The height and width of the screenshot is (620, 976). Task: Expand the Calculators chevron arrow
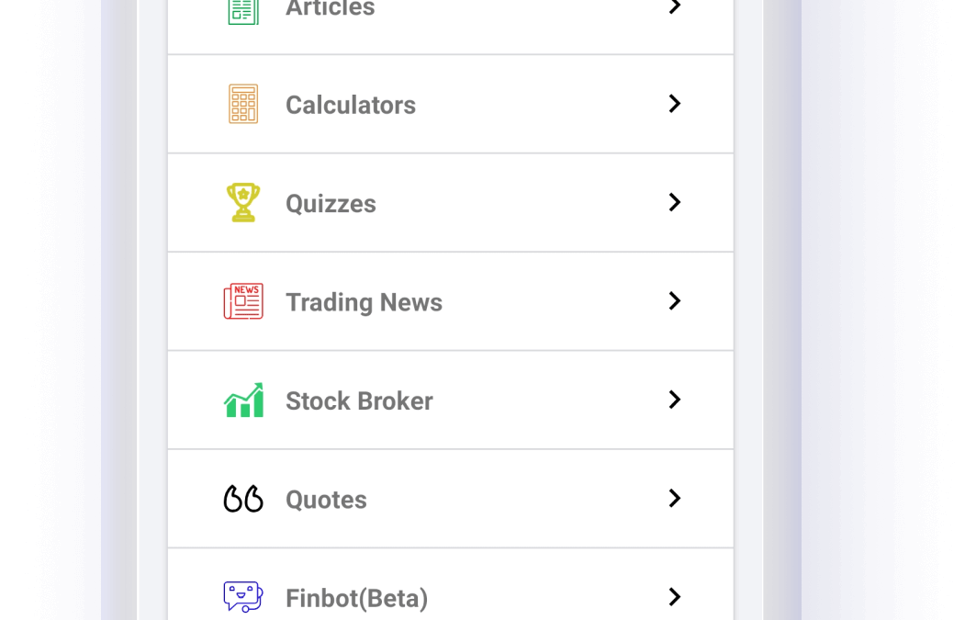click(675, 103)
